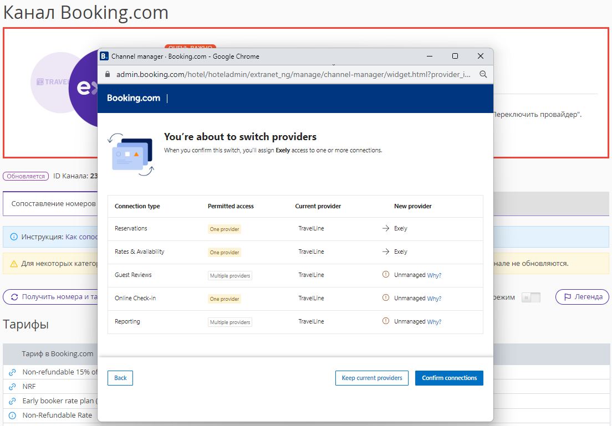Screen dimensions: 612x426
Task: Click the Легенда button
Action: [x=582, y=297]
